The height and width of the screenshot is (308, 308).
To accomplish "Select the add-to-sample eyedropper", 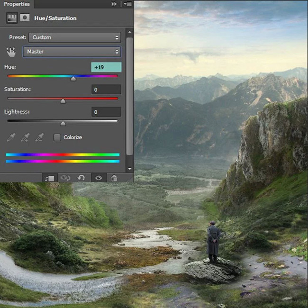I will tap(25, 137).
